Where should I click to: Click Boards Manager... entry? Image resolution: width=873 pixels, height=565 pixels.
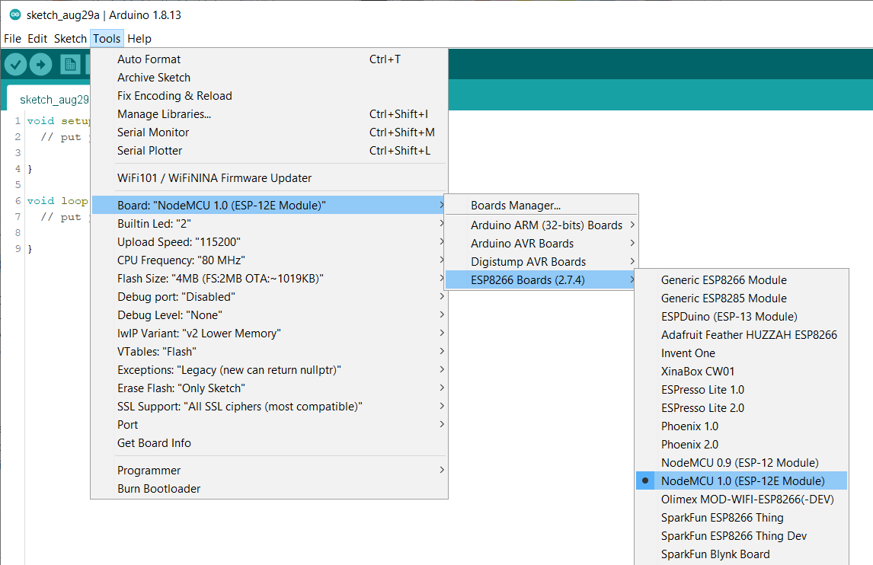click(515, 206)
